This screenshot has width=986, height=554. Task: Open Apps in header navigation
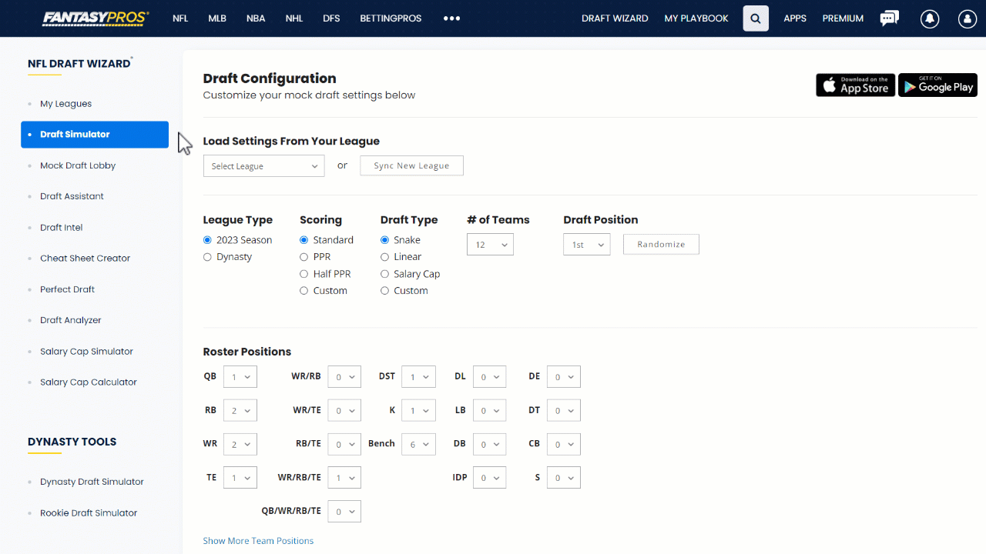[x=795, y=18]
